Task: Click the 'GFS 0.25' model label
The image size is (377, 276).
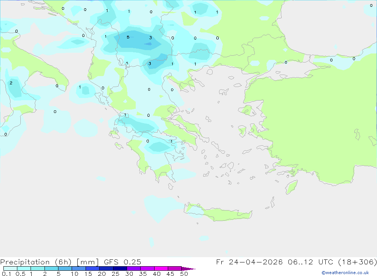Action: [x=123, y=262]
